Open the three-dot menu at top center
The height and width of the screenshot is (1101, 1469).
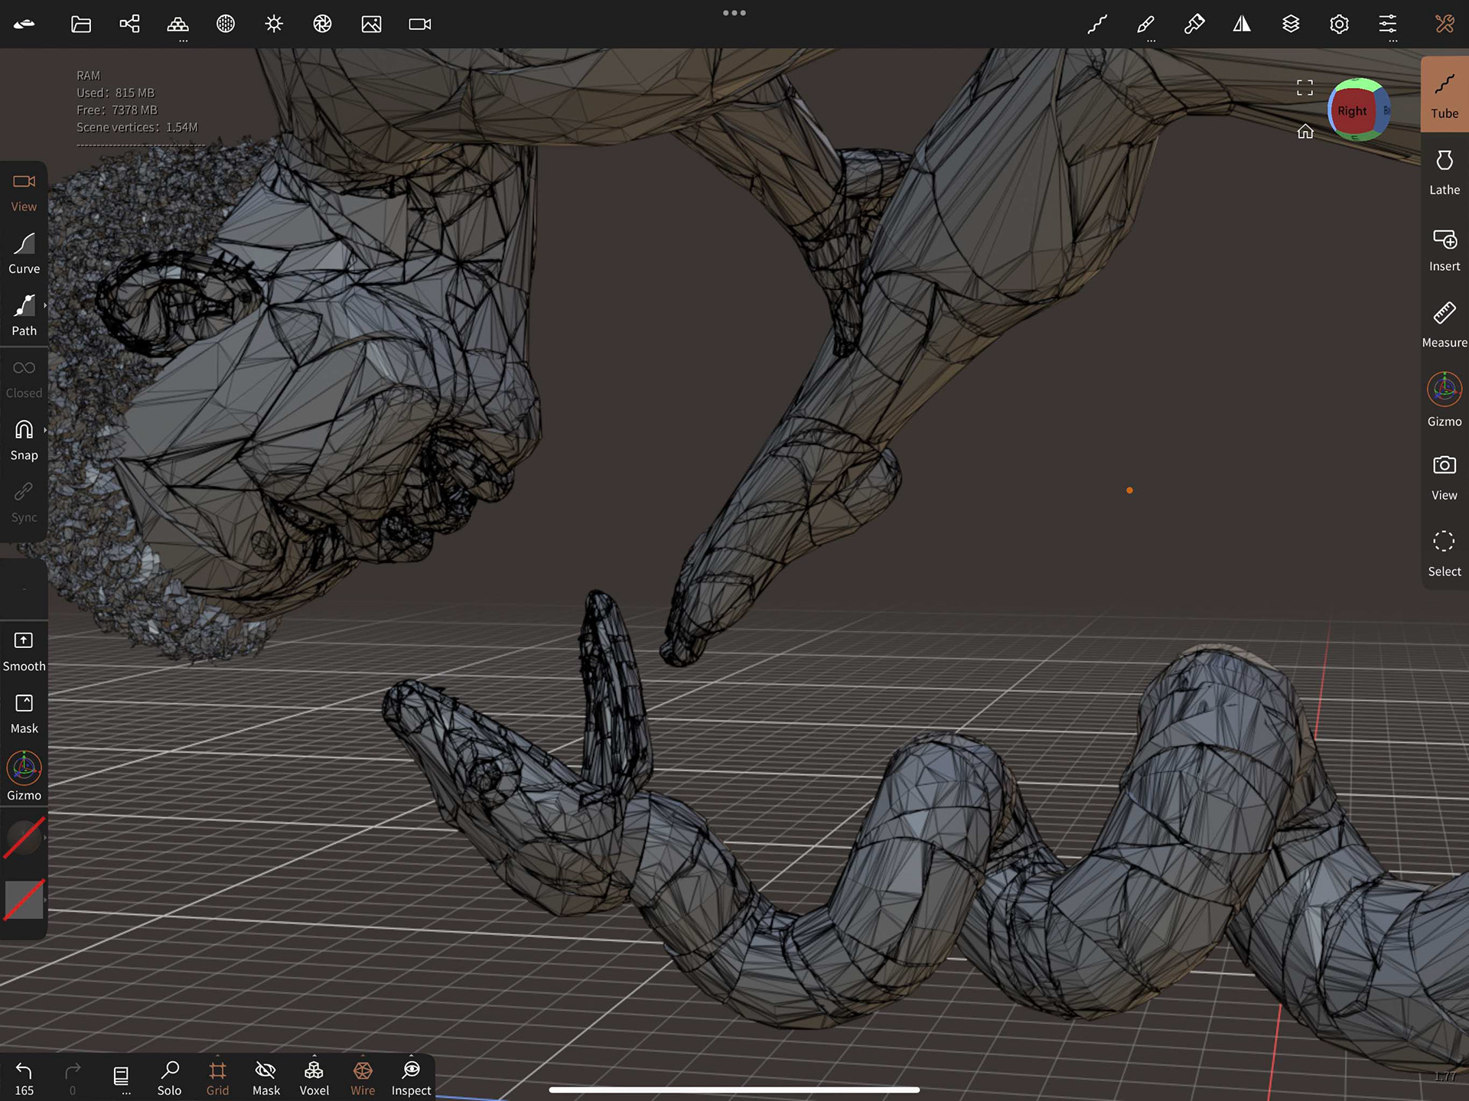(x=734, y=13)
